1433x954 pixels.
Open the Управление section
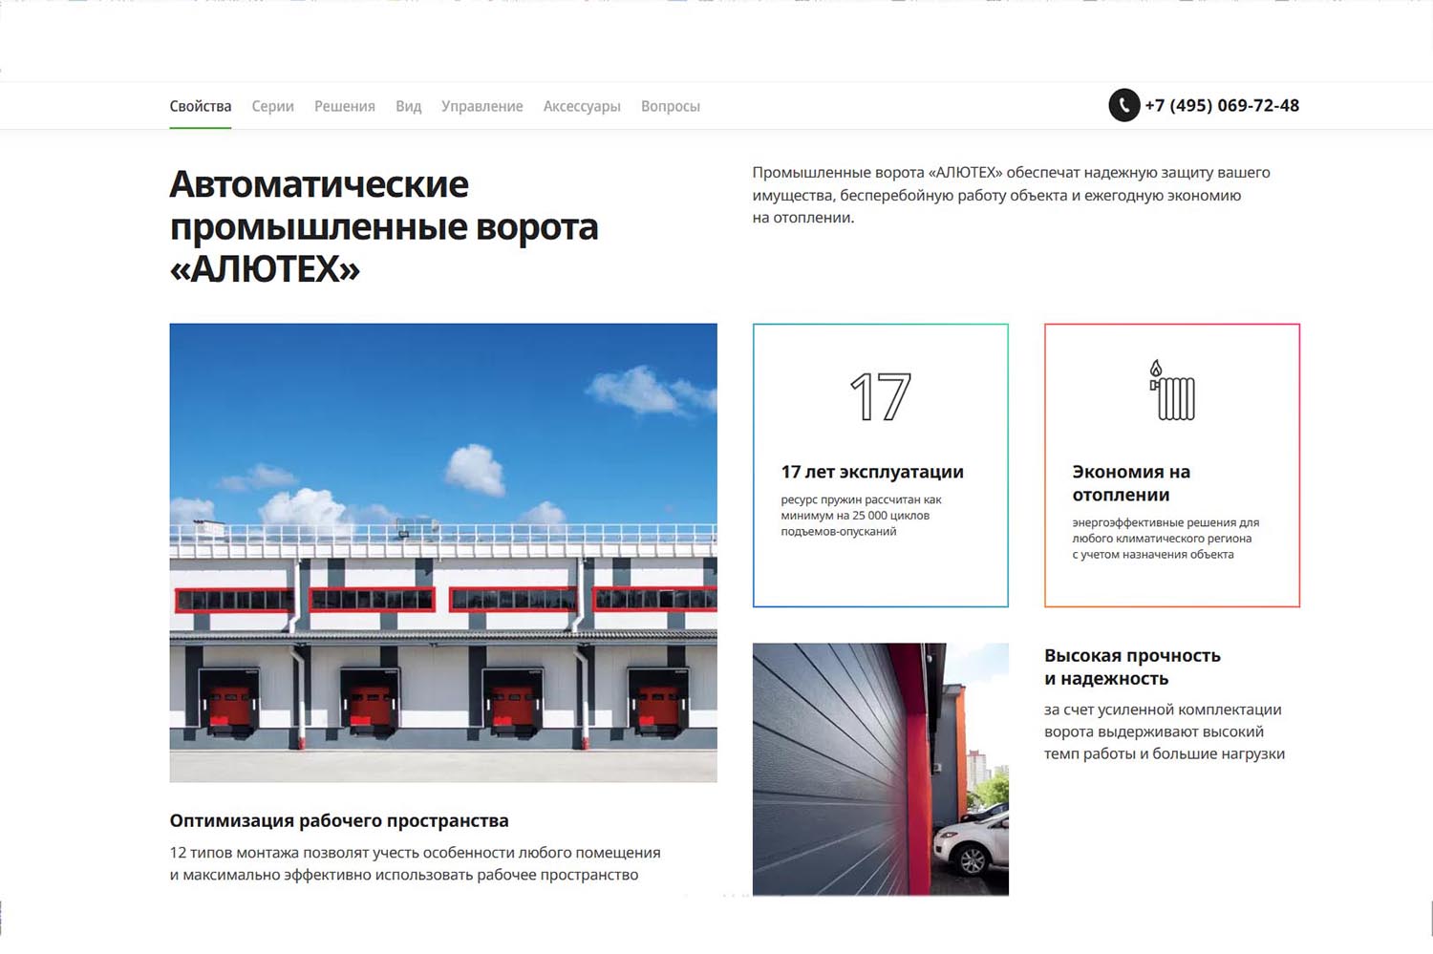point(481,106)
